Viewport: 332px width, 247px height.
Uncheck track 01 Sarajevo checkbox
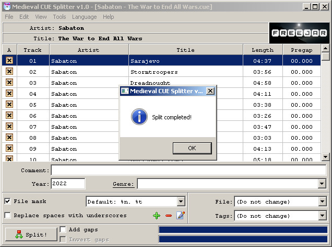[x=9, y=61]
